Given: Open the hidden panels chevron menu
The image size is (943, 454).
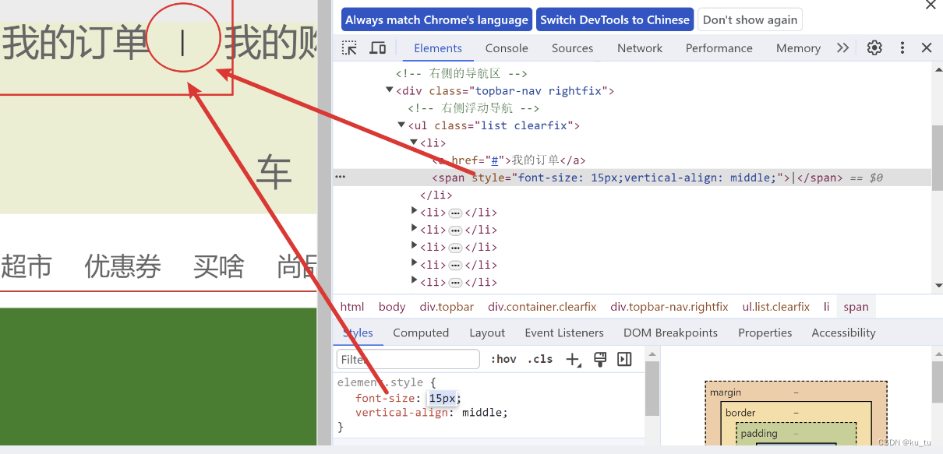Looking at the screenshot, I should [x=842, y=48].
